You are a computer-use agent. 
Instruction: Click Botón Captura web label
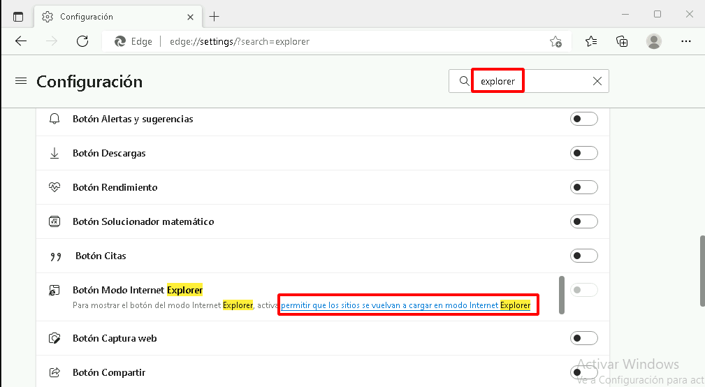(x=115, y=339)
